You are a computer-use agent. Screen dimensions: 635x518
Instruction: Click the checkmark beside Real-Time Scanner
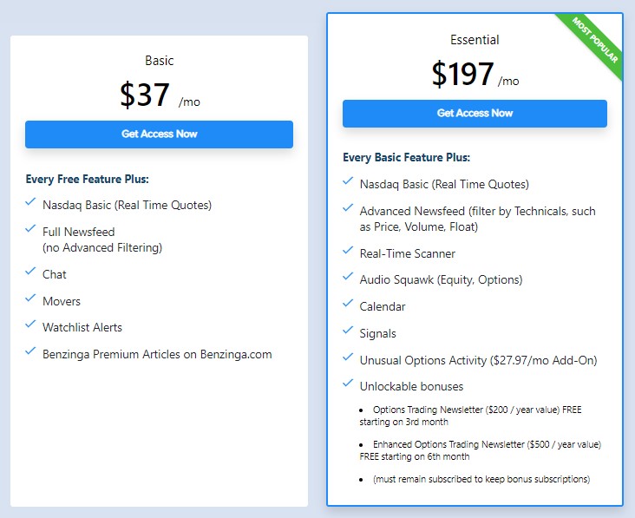point(349,252)
